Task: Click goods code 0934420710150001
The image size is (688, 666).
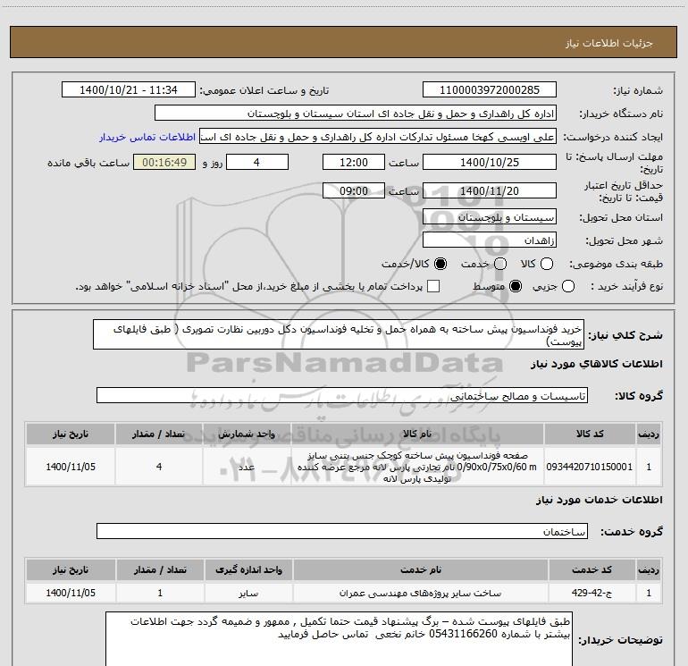Action: pos(590,467)
